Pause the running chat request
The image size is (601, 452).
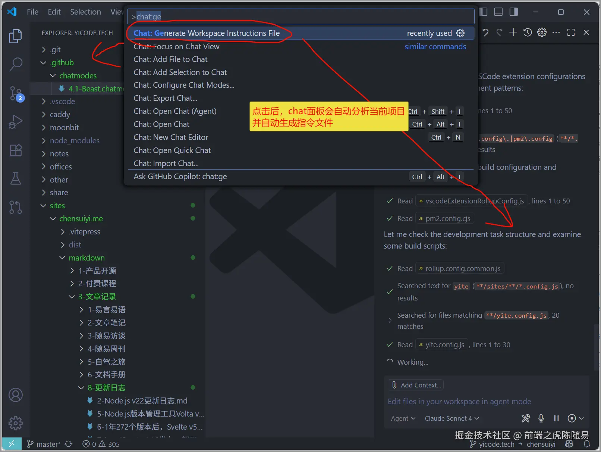pyautogui.click(x=556, y=418)
